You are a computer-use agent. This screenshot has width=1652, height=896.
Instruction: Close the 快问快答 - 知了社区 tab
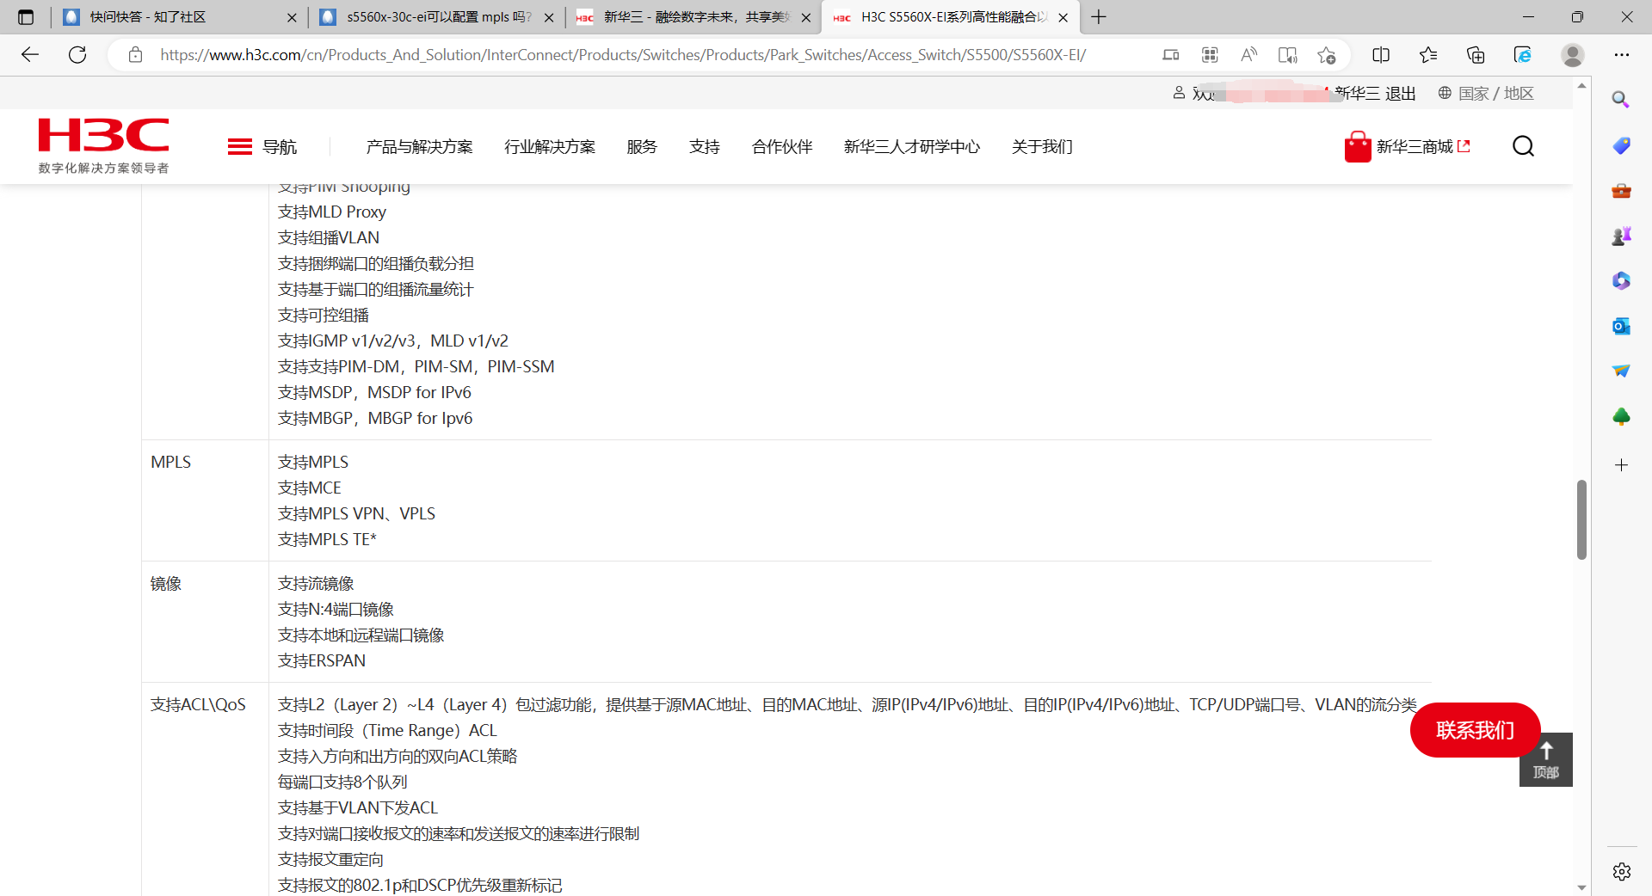pos(292,17)
